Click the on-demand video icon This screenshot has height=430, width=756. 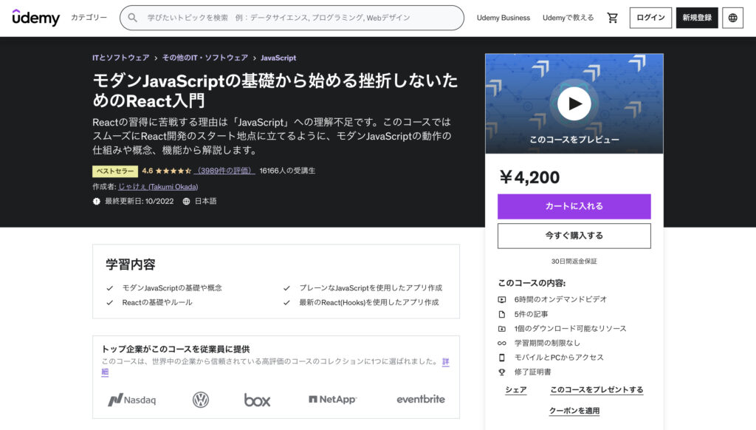502,300
